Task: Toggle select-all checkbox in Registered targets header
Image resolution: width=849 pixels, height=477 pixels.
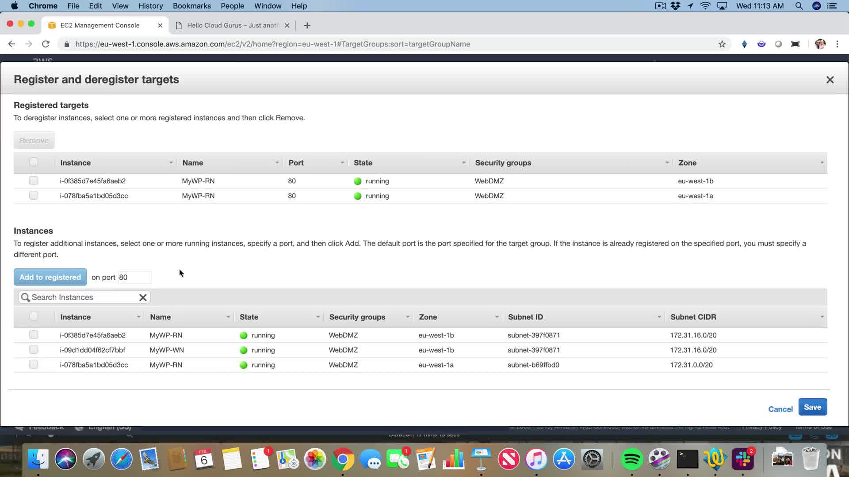Action: (34, 162)
